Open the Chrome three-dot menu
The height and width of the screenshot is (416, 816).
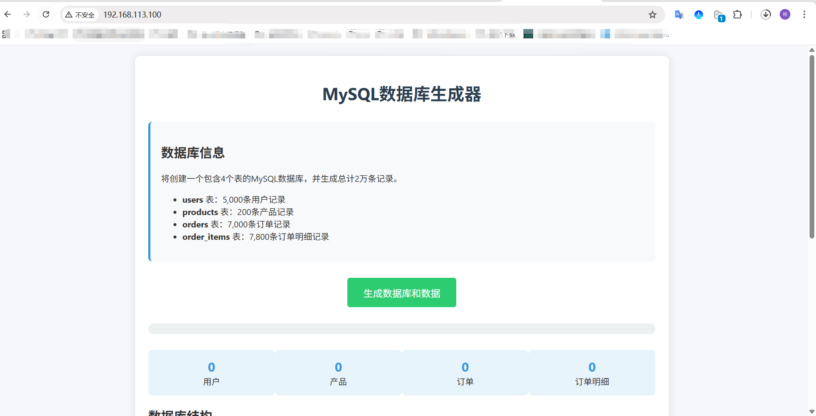tap(804, 15)
